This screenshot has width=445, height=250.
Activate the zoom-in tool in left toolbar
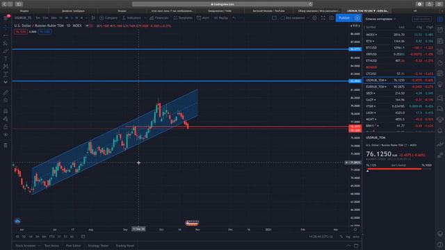coord(6,100)
